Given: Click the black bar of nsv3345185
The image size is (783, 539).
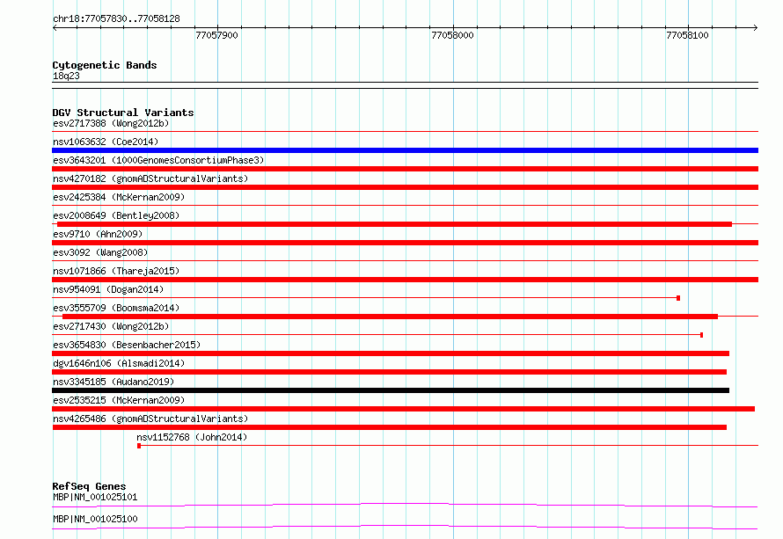Looking at the screenshot, I should click(391, 390).
